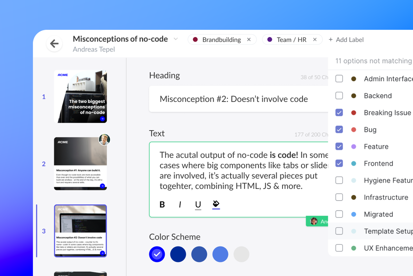Select the dark navy color swatch
The height and width of the screenshot is (276, 413).
pyautogui.click(x=178, y=254)
